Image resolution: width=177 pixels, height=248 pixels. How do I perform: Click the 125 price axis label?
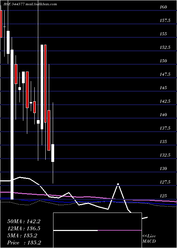tap(163, 196)
